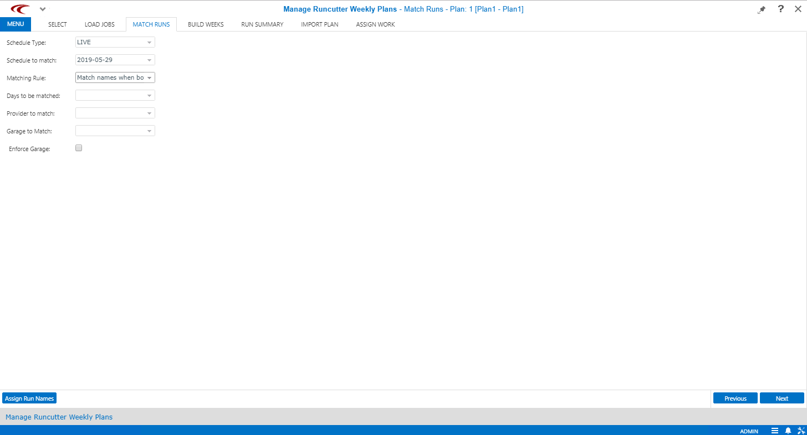807x435 pixels.
Task: Open the tools wrench icon in status bar
Action: coord(800,431)
